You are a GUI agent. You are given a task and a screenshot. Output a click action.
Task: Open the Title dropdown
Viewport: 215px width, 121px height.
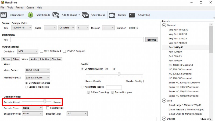[22, 28]
